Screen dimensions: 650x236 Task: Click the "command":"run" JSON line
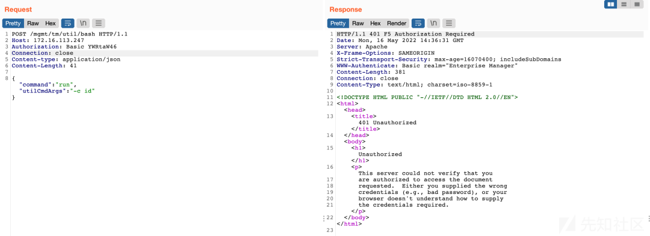point(48,85)
